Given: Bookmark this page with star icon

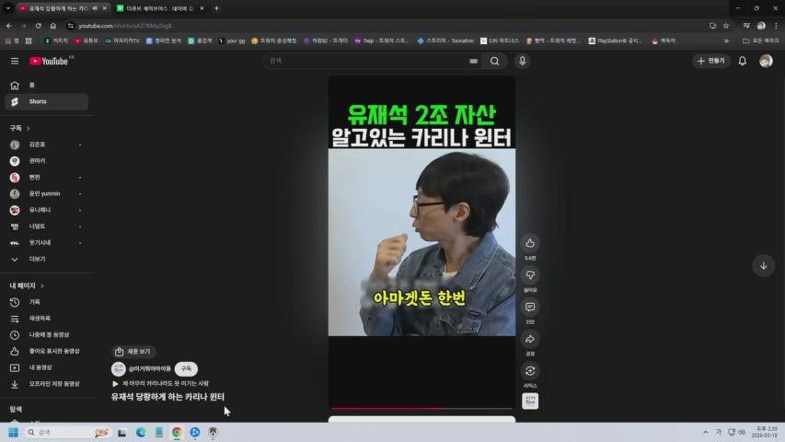Looking at the screenshot, I should click(726, 26).
